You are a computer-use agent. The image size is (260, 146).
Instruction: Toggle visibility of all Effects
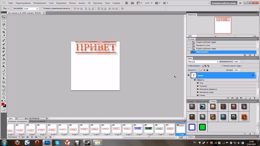point(195,80)
